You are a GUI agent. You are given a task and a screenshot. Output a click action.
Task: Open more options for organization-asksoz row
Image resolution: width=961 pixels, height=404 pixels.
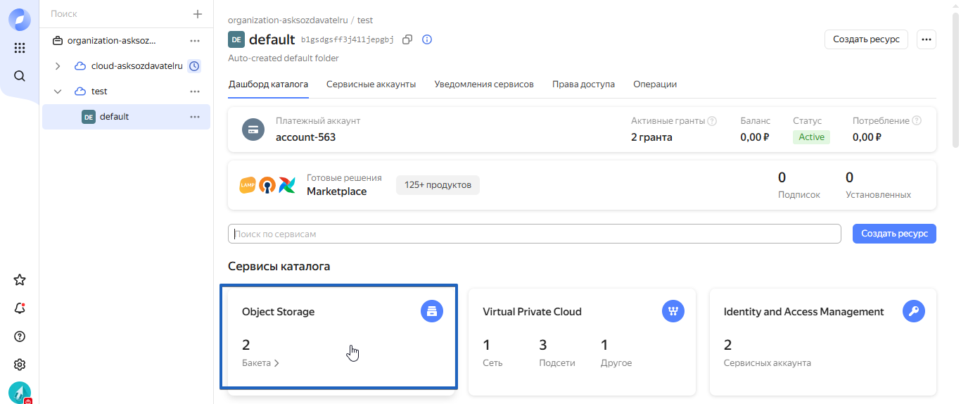(195, 41)
